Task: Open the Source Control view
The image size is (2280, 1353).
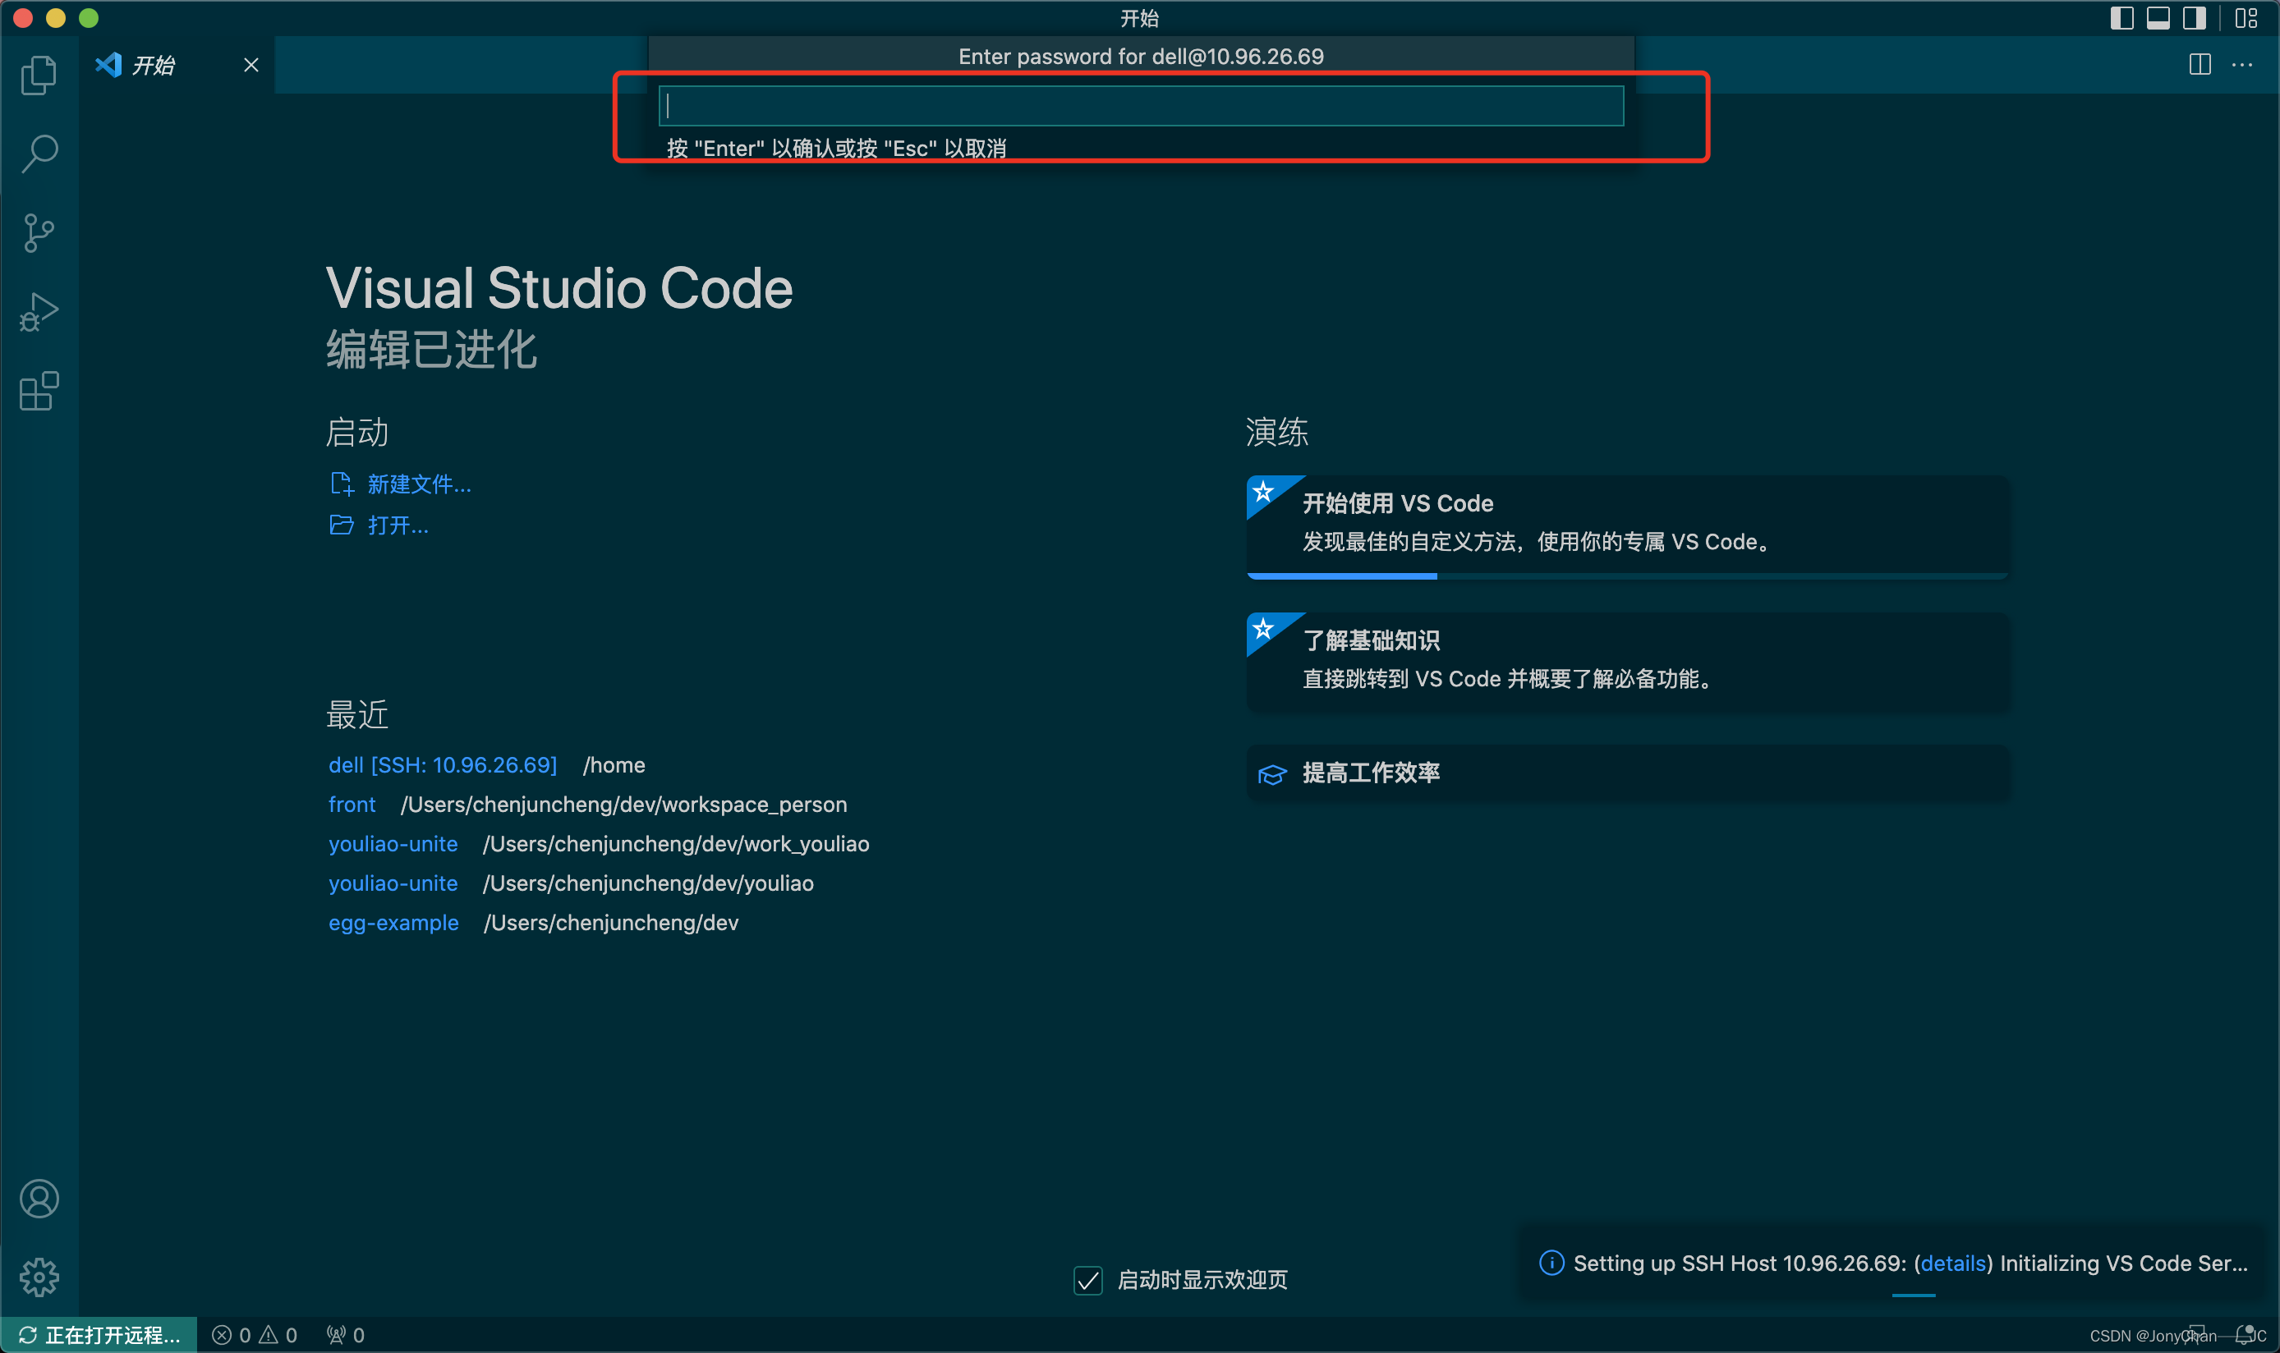Action: pyautogui.click(x=39, y=232)
